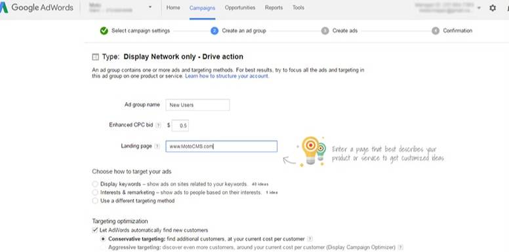Select Interests & remarketing radio option
The image size is (509, 252).
(95, 192)
